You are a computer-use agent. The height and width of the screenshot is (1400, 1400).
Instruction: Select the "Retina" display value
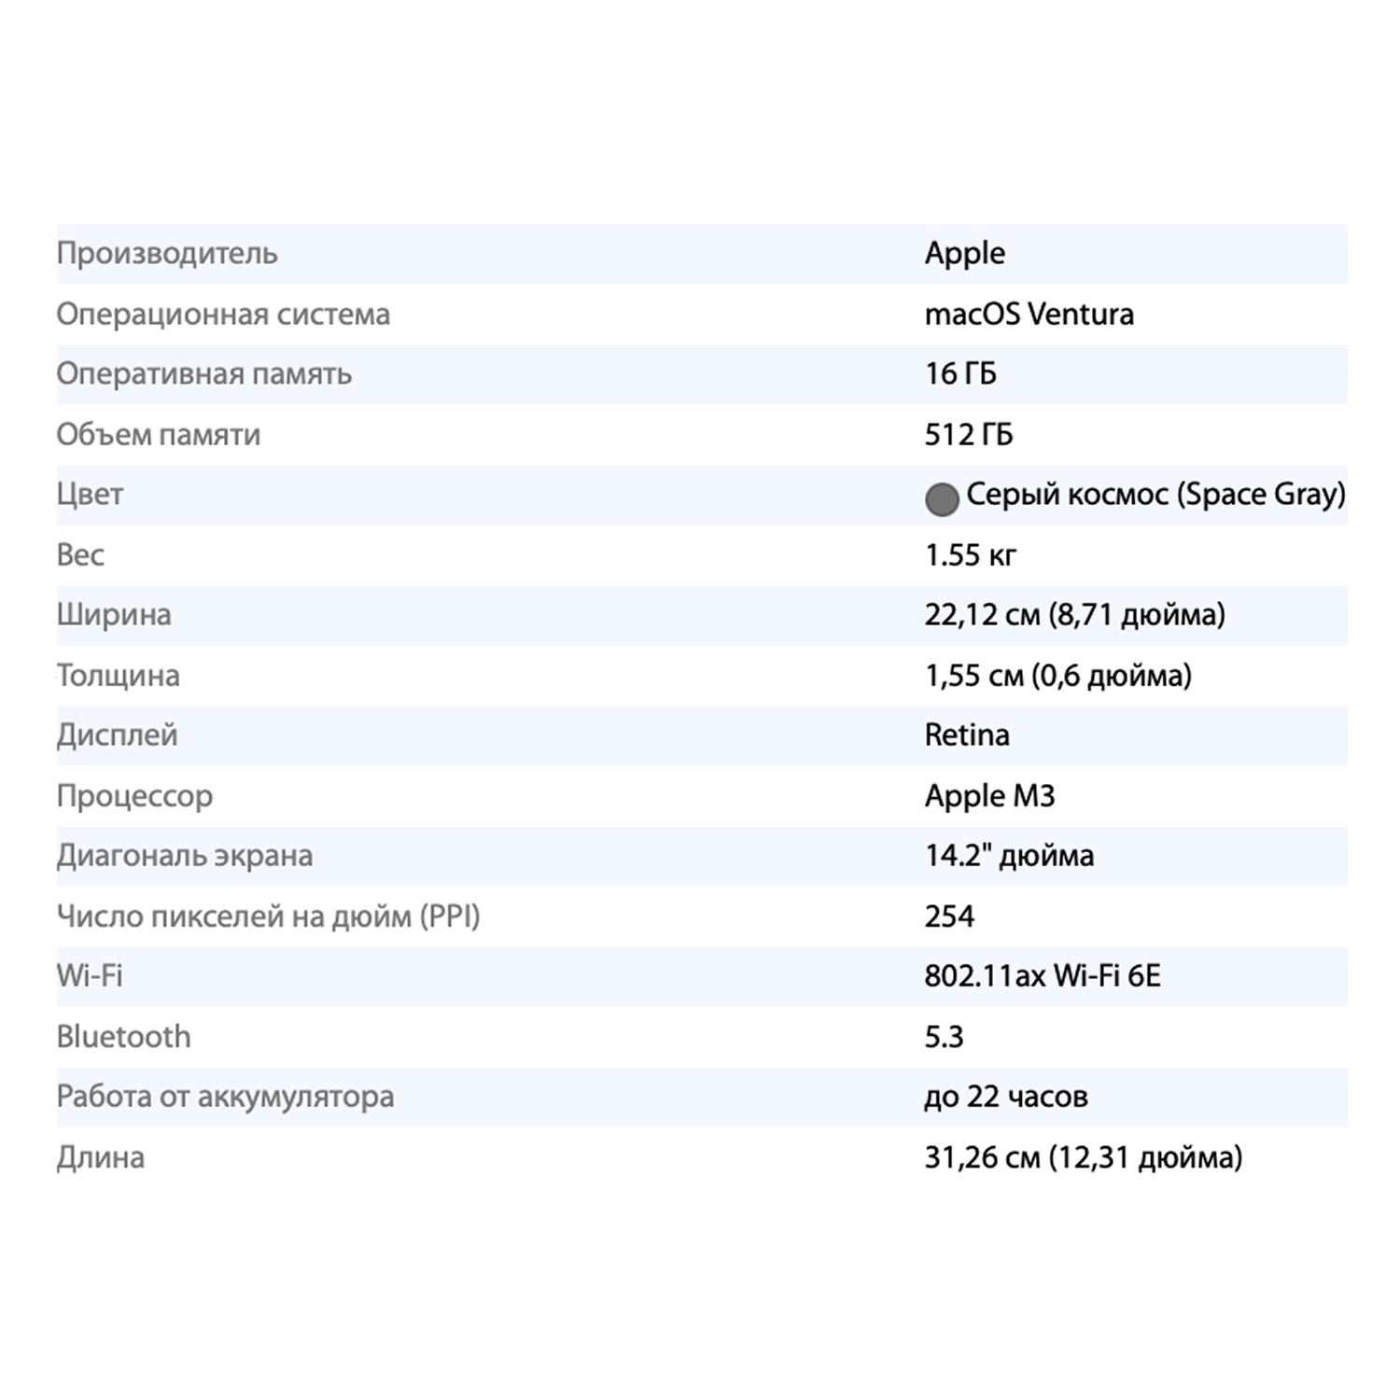(x=967, y=735)
